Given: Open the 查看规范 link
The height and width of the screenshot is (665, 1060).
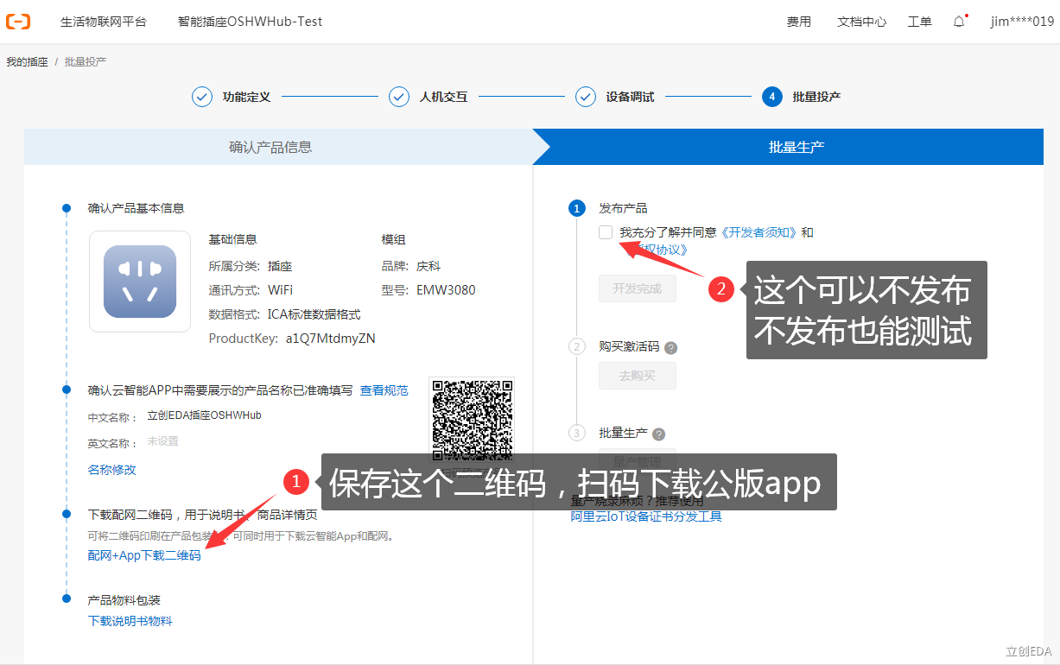Looking at the screenshot, I should tap(384, 390).
